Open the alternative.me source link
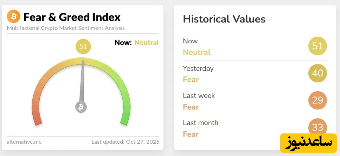Viewport: 340px width, 156px height. (x=24, y=142)
